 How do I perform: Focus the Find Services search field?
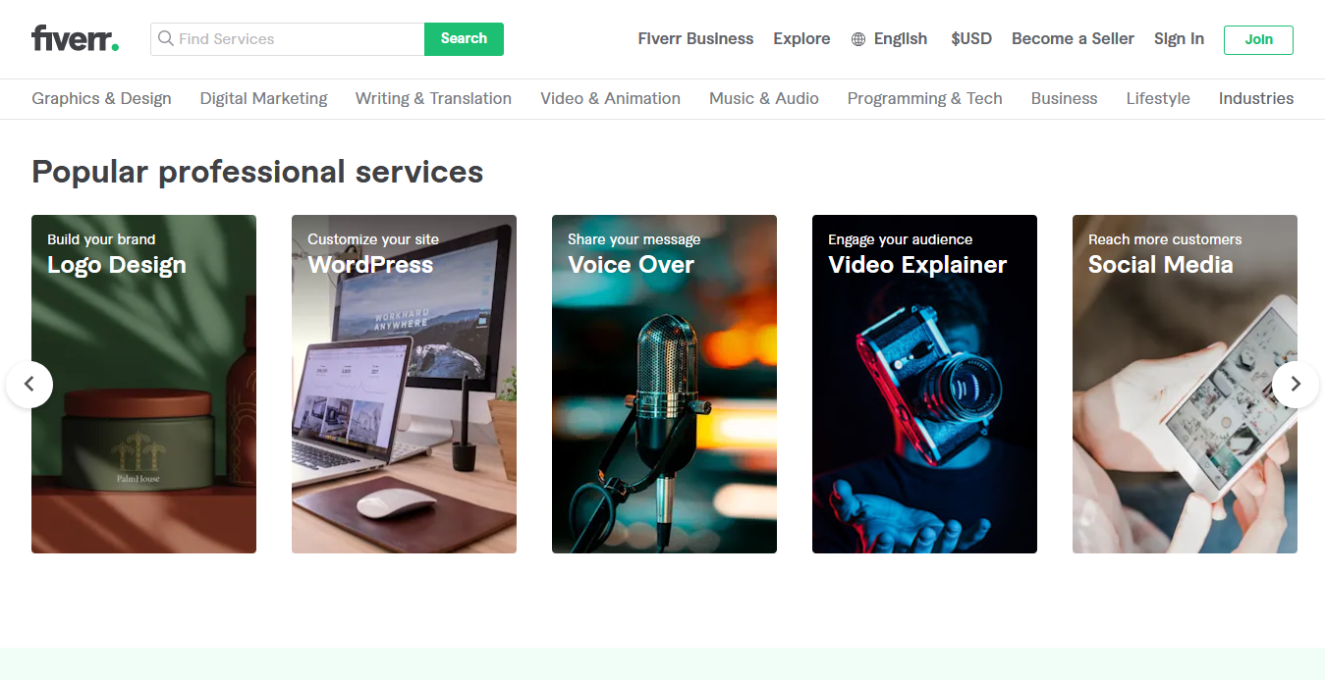click(x=288, y=39)
